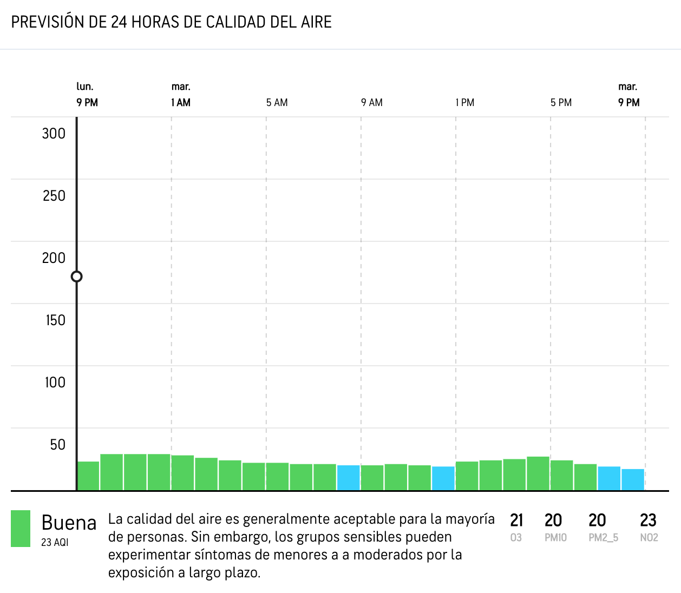The image size is (681, 593).
Task: Jump to the 9 AM time label
Action: (372, 102)
